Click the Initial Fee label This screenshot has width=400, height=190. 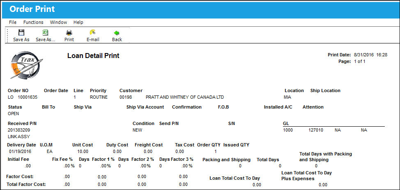point(18,159)
